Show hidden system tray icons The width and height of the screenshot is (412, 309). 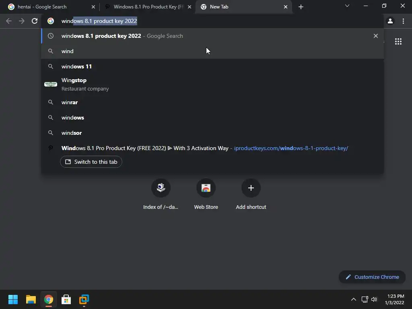[354, 299]
